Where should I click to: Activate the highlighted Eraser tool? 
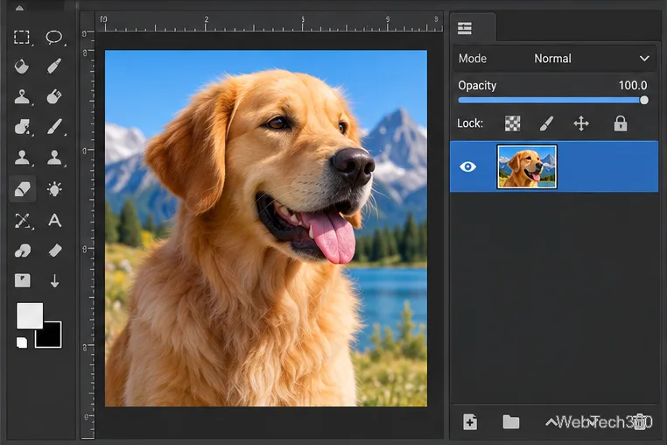23,188
